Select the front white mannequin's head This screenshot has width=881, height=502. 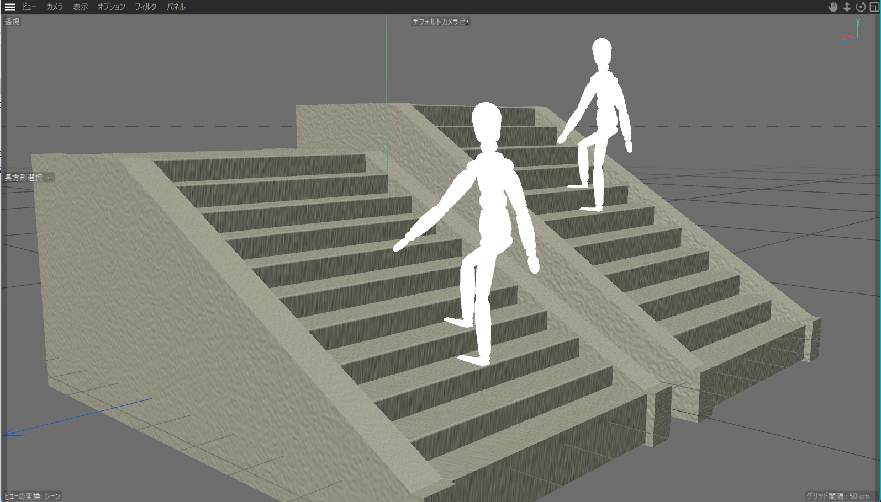click(486, 122)
